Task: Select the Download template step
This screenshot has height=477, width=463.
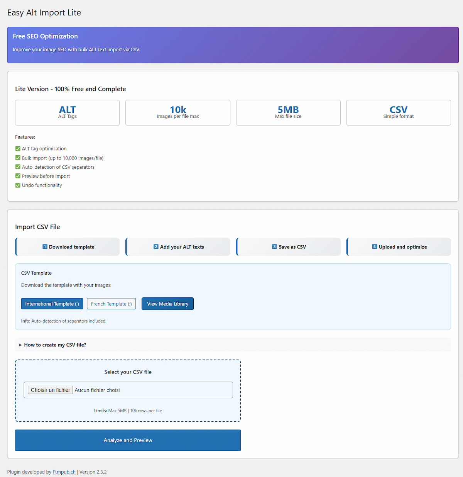Action: (71, 247)
